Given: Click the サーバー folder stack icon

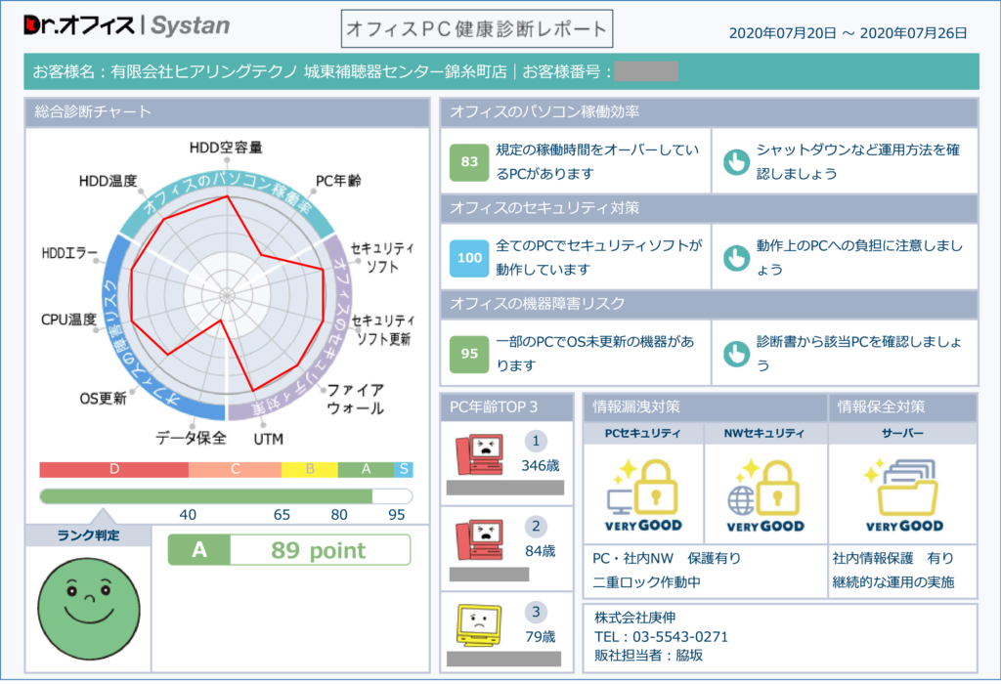Looking at the screenshot, I should click(902, 489).
